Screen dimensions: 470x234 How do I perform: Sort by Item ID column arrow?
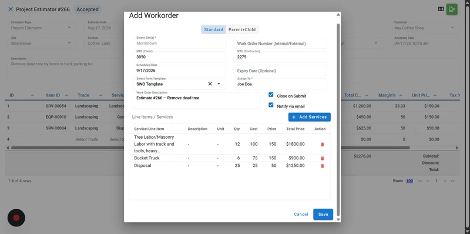tap(66, 95)
